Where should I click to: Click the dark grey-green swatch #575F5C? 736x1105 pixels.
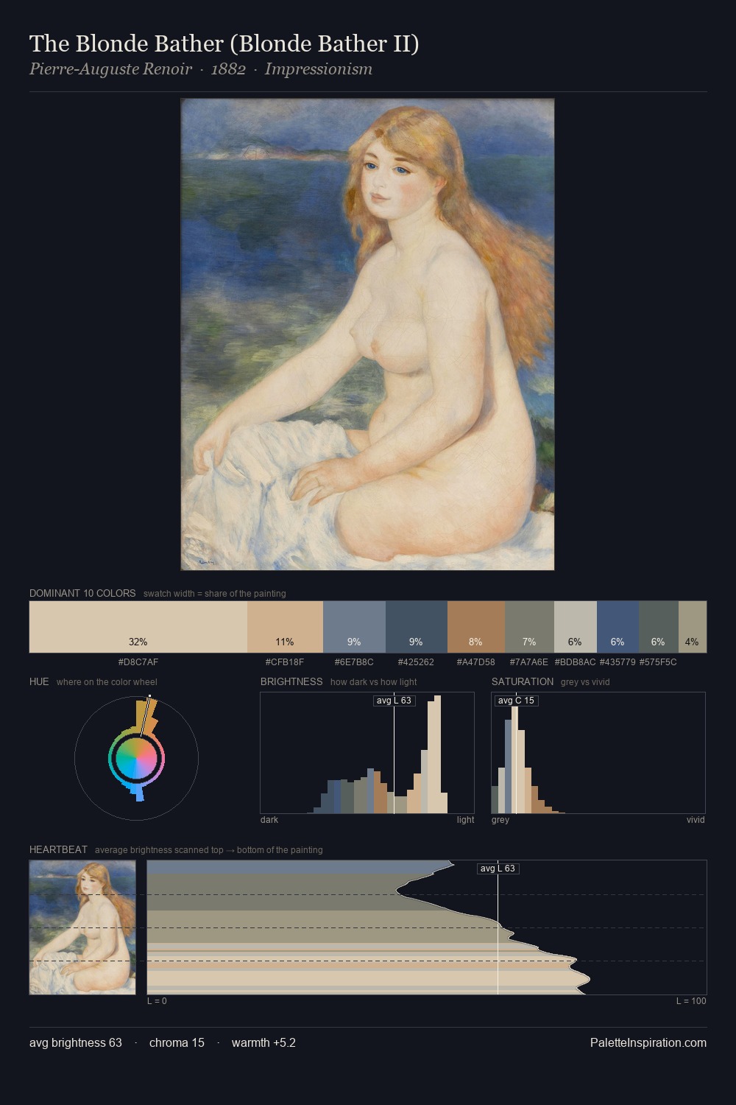(658, 627)
